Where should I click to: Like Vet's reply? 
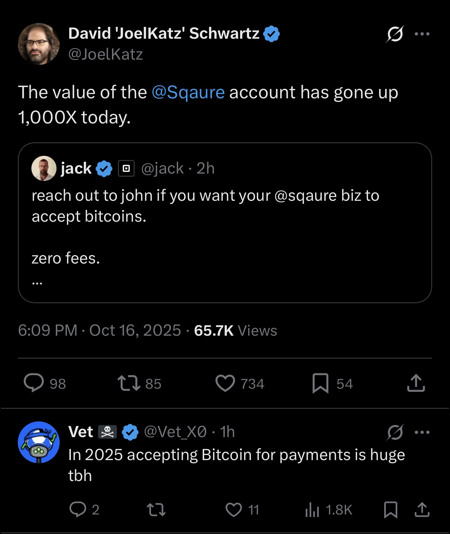pyautogui.click(x=234, y=510)
